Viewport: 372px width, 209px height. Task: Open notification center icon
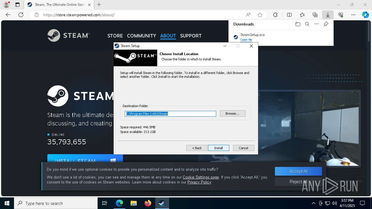tap(362, 203)
